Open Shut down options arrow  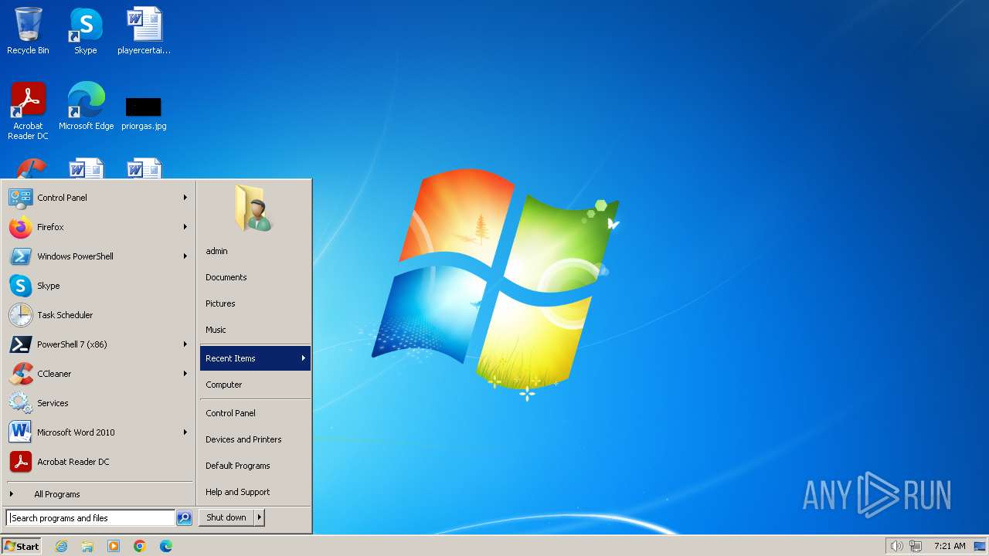coord(260,517)
